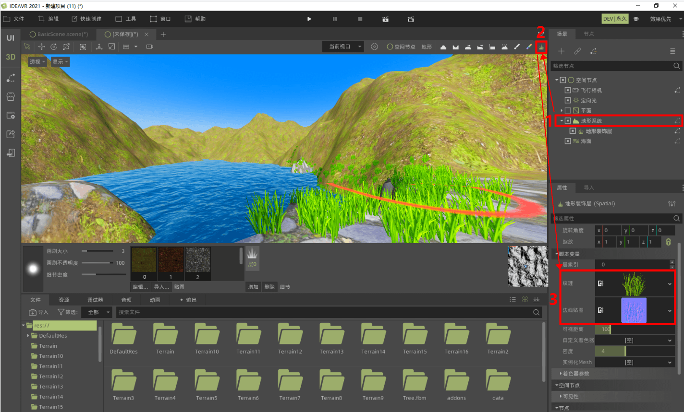Open the 纹理 texture dropdown arrow
This screenshot has height=412, width=684.
(x=670, y=284)
